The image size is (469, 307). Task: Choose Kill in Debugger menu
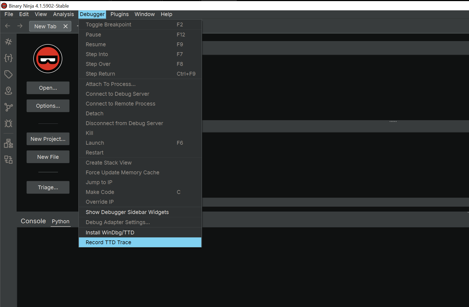140,133
